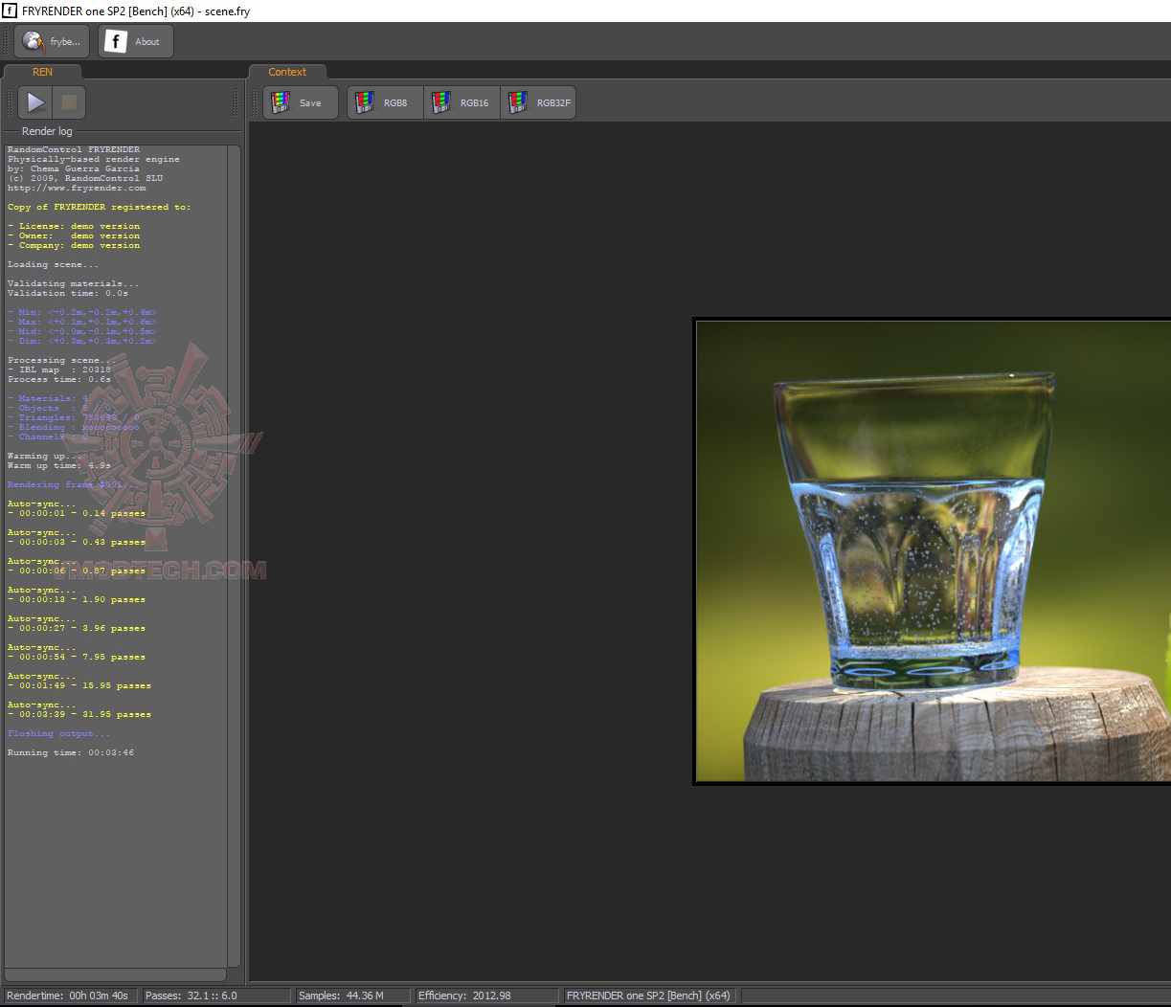The image size is (1171, 1007).
Task: Click the 'Validation time: 0.0s' log line
Action: point(68,293)
